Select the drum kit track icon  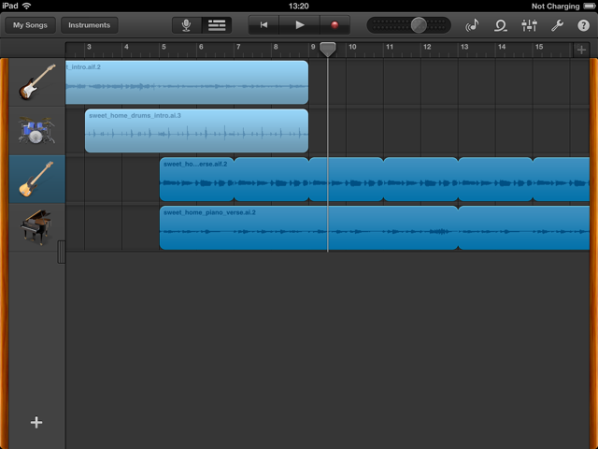coord(37,131)
